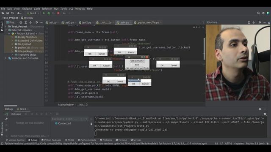Image resolution: width=271 pixels, height=152 pixels.
Task: Open the Python Console tool window tab
Action: [x=87, y=140]
